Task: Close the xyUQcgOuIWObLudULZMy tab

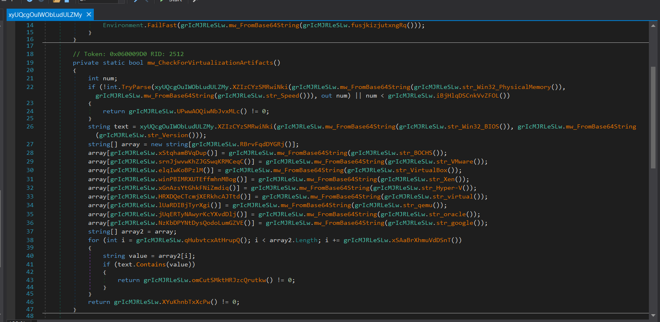Action: (x=88, y=14)
